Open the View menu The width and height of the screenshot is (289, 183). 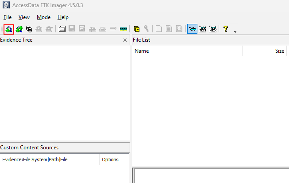[x=24, y=17]
